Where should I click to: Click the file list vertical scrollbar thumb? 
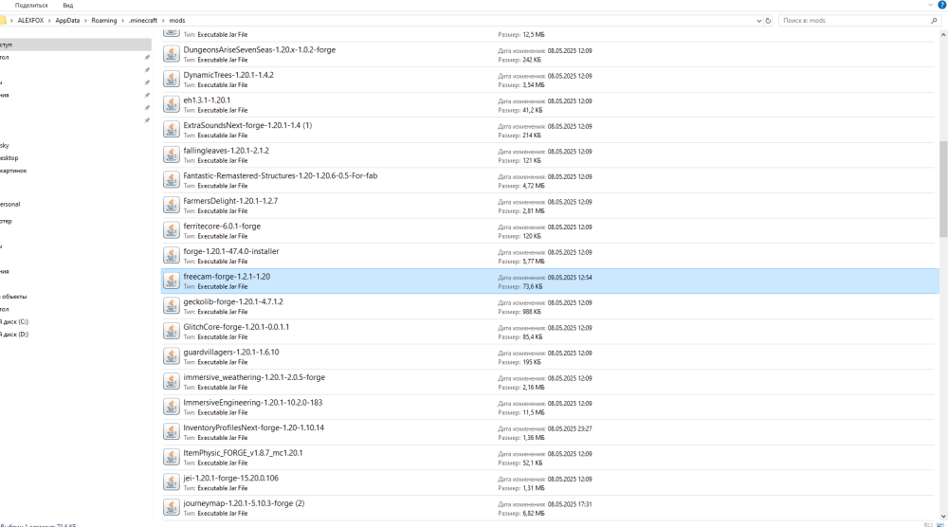943,190
